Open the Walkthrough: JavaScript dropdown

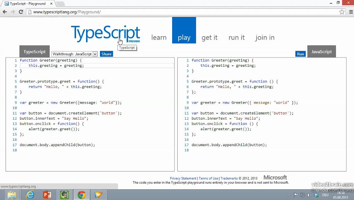point(75,54)
